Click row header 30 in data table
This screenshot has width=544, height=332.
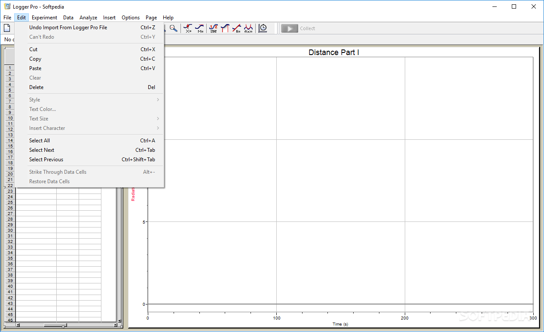click(10, 231)
